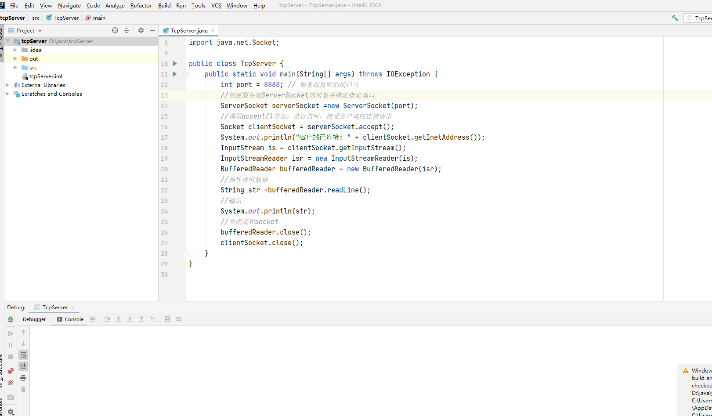The image size is (712, 416).
Task: Collapse all nodes in Project panel
Action: [126, 30]
